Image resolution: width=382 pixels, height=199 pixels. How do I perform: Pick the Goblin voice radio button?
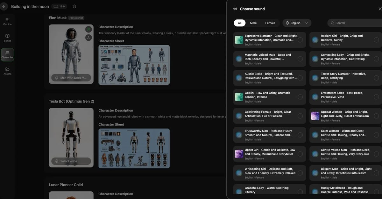coord(300,97)
